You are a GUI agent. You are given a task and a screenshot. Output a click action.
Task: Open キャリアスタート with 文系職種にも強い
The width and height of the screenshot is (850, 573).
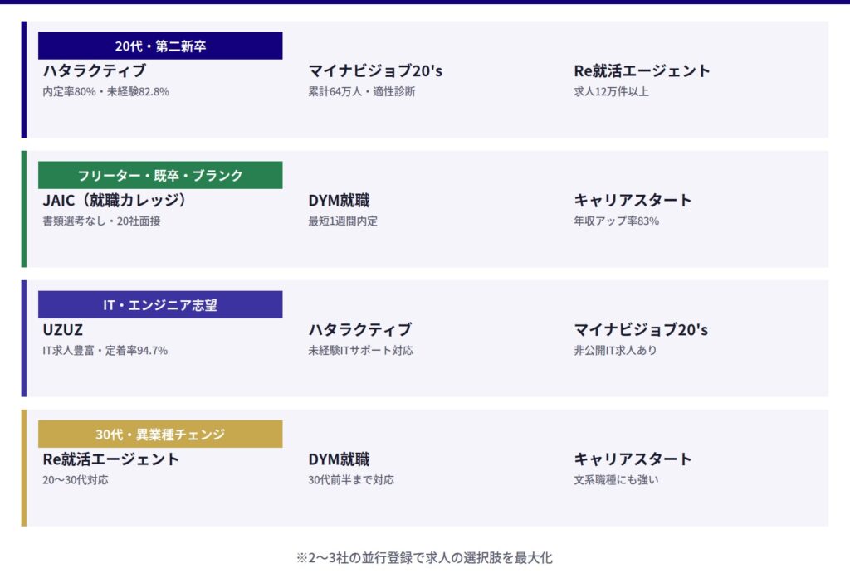633,459
